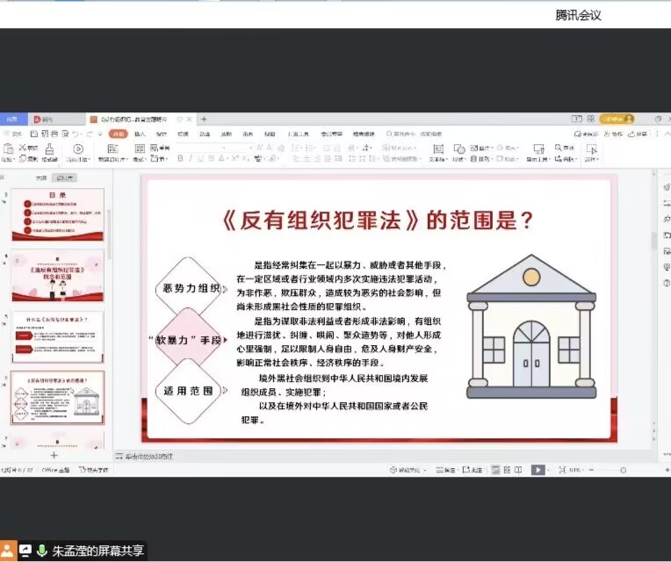Screen dimensions: 671x562
Task: Click the text box tool icon
Action: pos(437,149)
